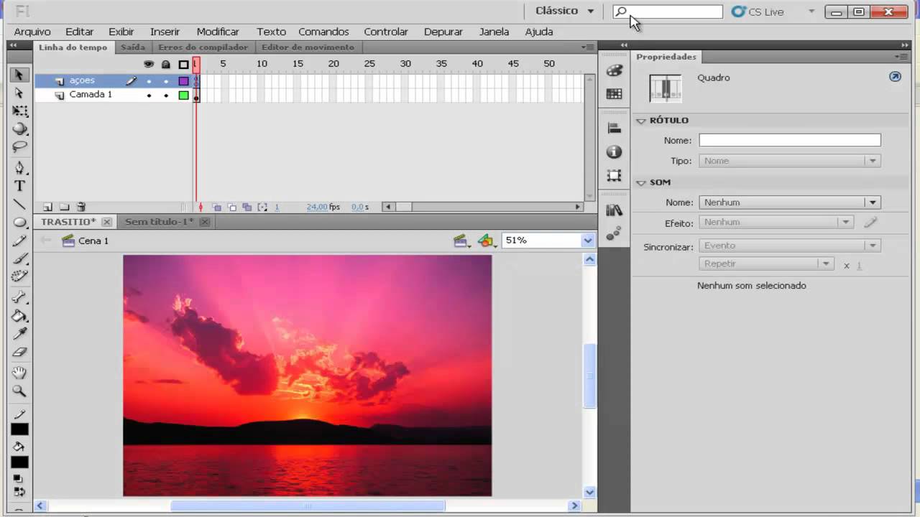Open the Swatches panel icon
Image resolution: width=920 pixels, height=517 pixels.
tap(614, 93)
